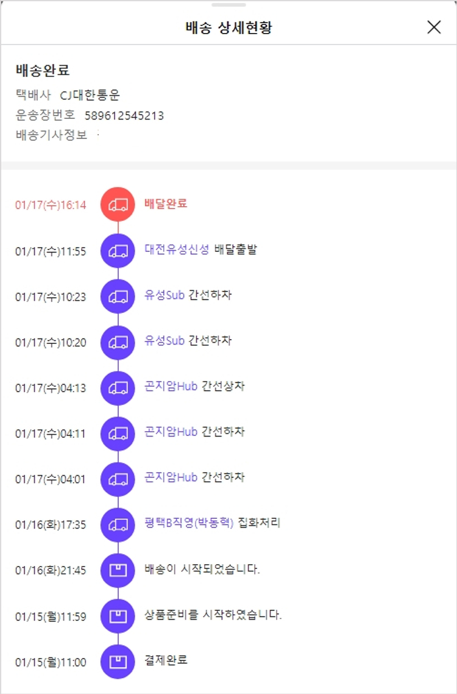Click the drag handle at top of sheet
The height and width of the screenshot is (694, 457).
point(228,5)
